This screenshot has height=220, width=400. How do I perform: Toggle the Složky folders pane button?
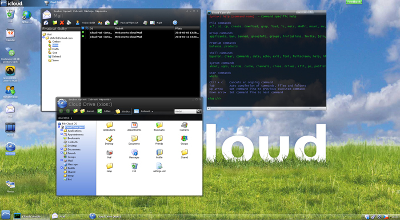[x=123, y=111]
